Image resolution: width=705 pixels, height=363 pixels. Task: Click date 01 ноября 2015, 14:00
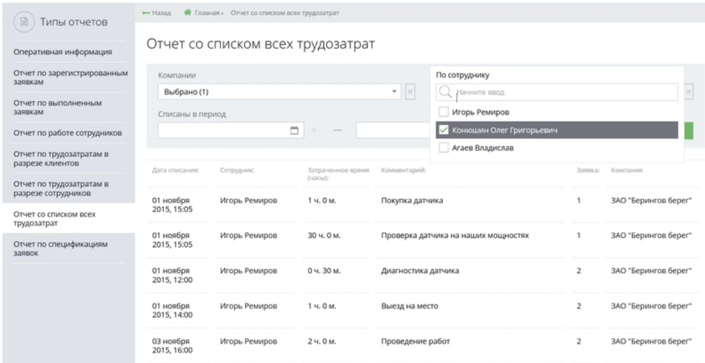[x=172, y=310]
